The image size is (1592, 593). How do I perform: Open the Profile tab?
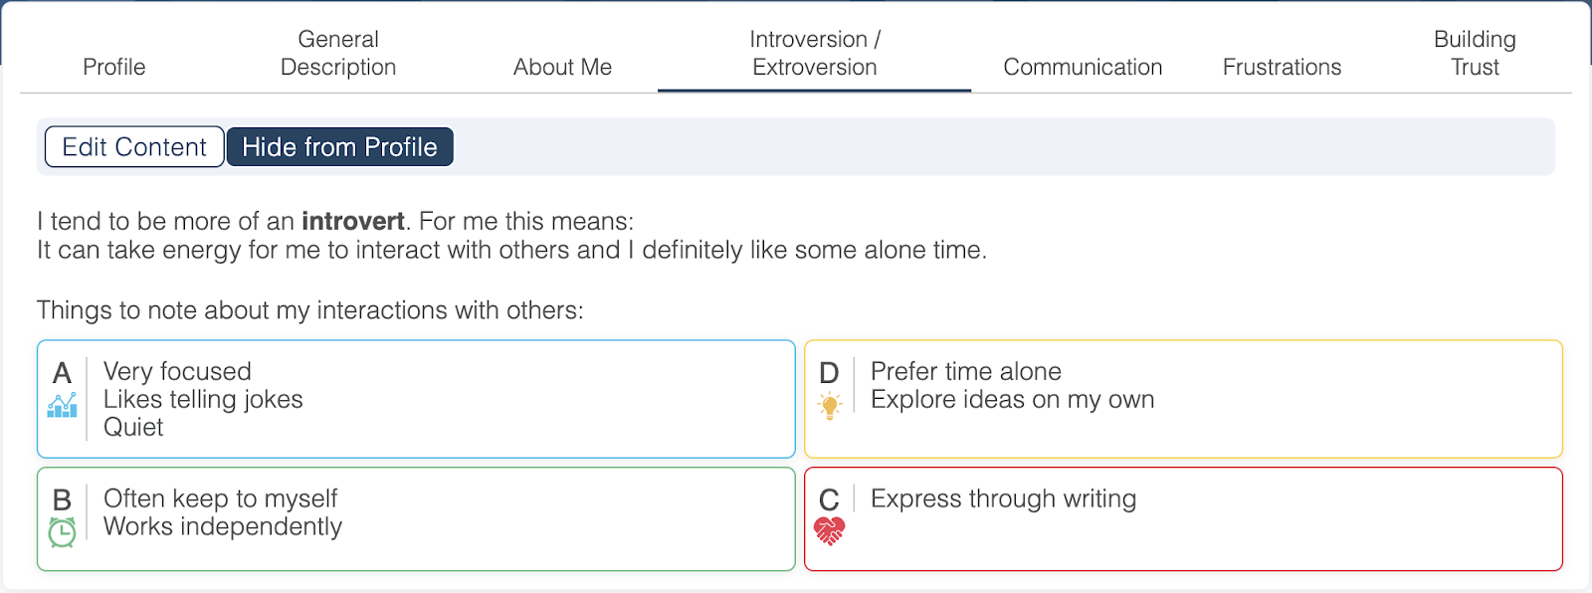pyautogui.click(x=114, y=67)
